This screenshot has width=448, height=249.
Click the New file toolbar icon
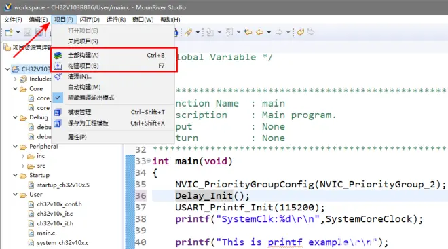(9, 33)
